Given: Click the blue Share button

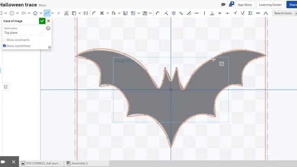Looking at the screenshot, I should [292, 5].
